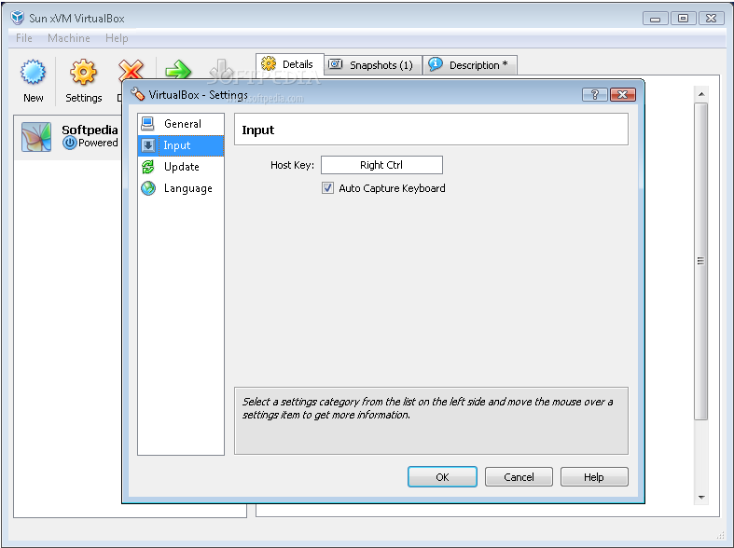The width and height of the screenshot is (734, 548).
Task: Click the Softpedia machine name text
Action: click(90, 130)
